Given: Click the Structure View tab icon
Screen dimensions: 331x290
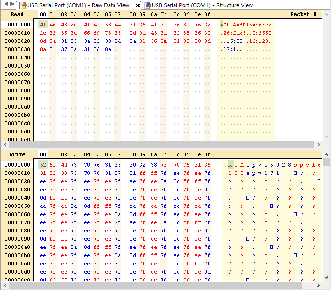Looking at the screenshot, I should 147,5.
